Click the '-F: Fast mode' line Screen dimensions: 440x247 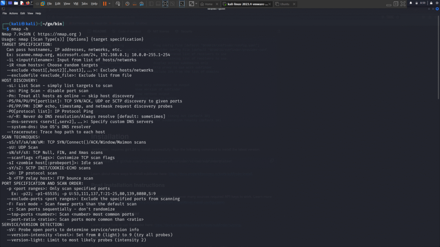coord(72,204)
